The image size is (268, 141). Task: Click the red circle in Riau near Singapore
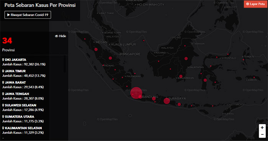[x=110, y=58]
